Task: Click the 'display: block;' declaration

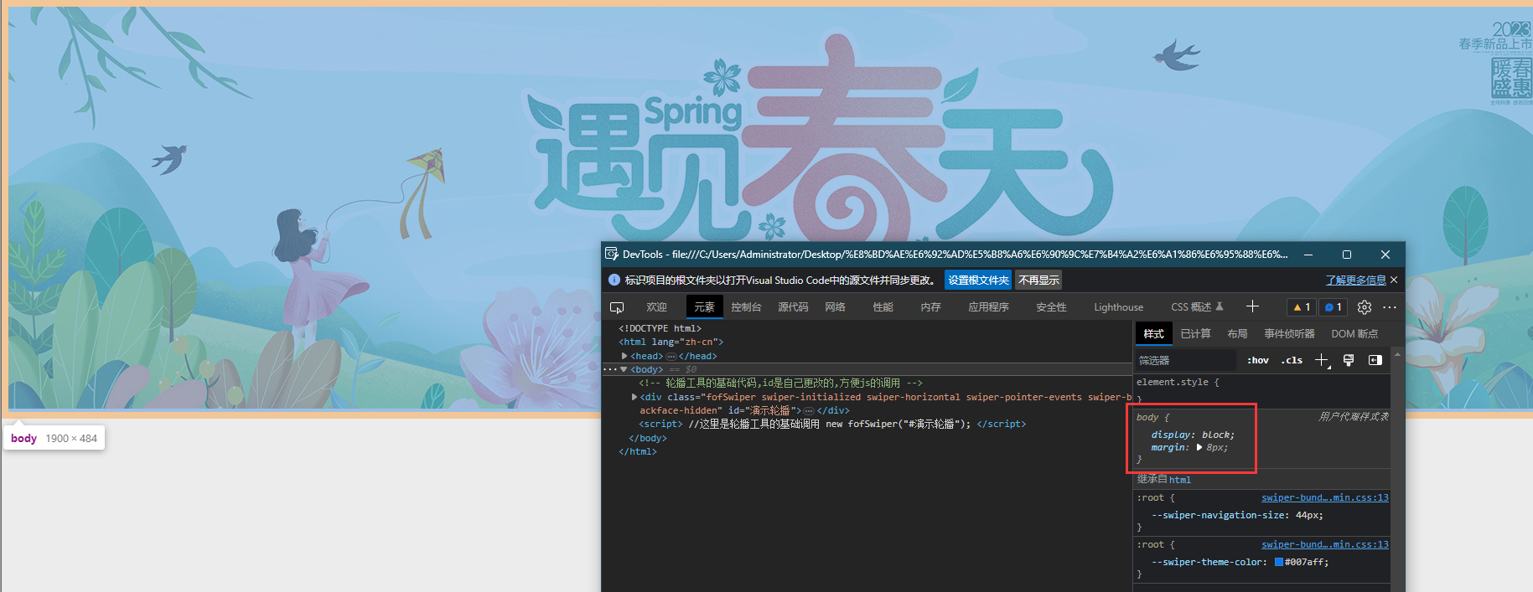Action: [x=1192, y=435]
